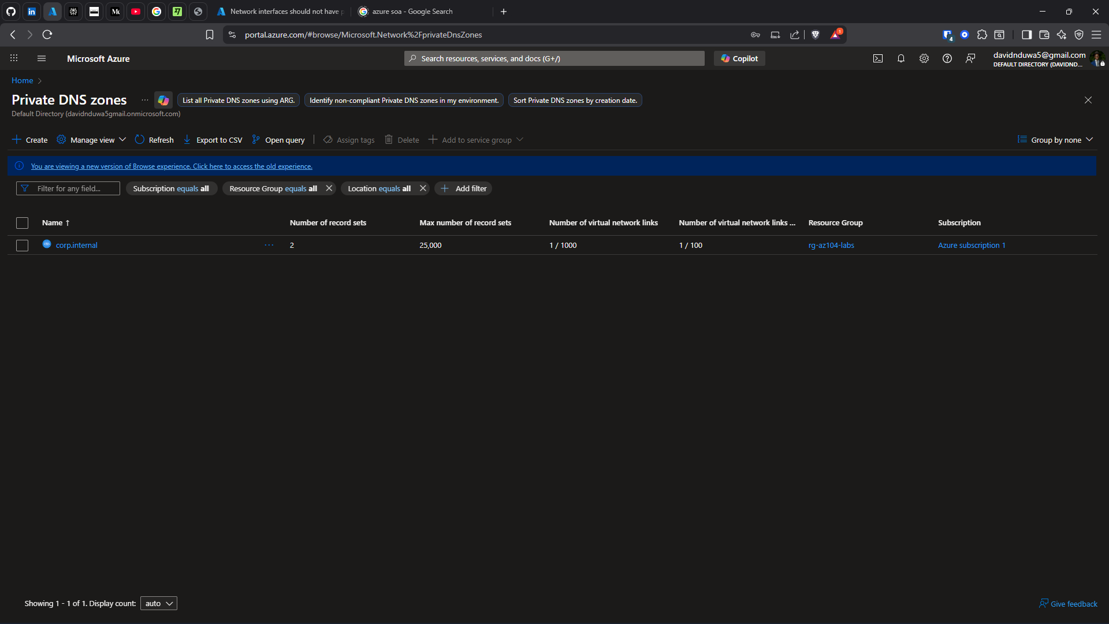Viewport: 1109px width, 624px height.
Task: Open the corp.internal DNS zone
Action: point(77,246)
